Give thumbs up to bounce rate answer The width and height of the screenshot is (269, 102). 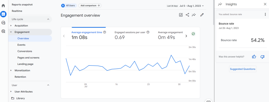(x=254, y=57)
